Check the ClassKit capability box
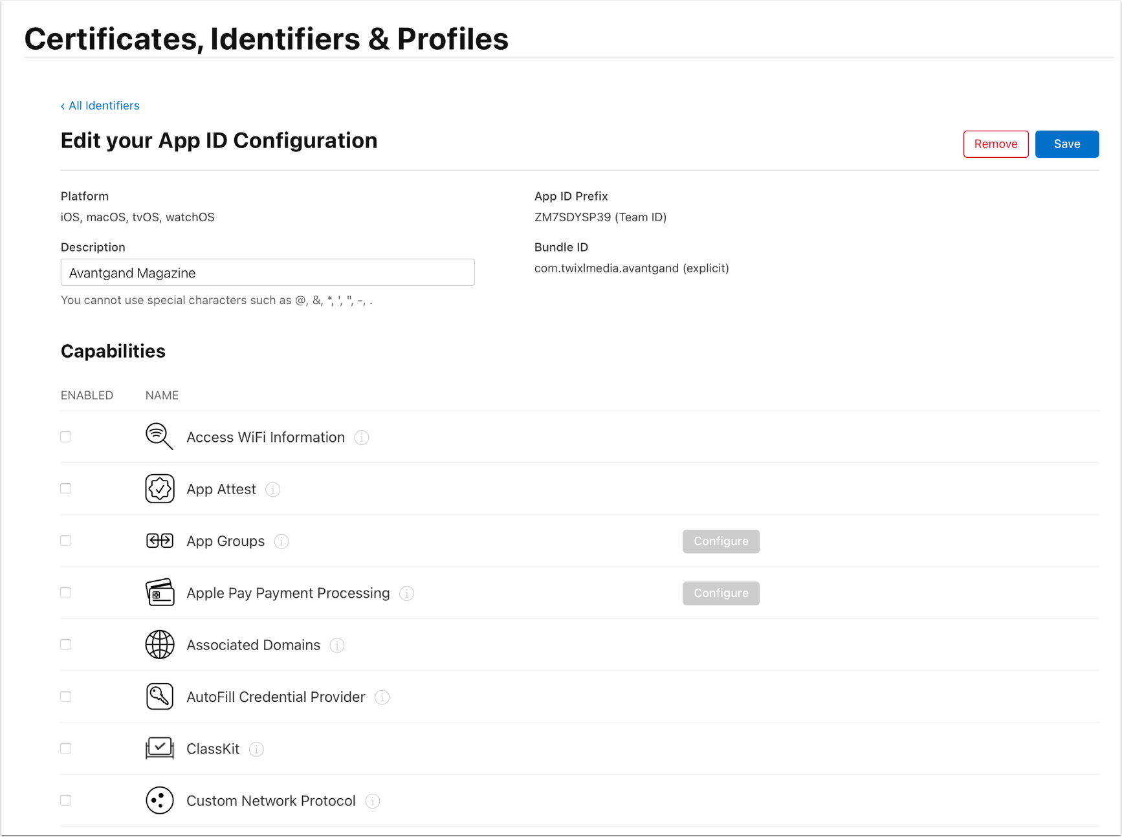This screenshot has height=837, width=1122. [66, 748]
